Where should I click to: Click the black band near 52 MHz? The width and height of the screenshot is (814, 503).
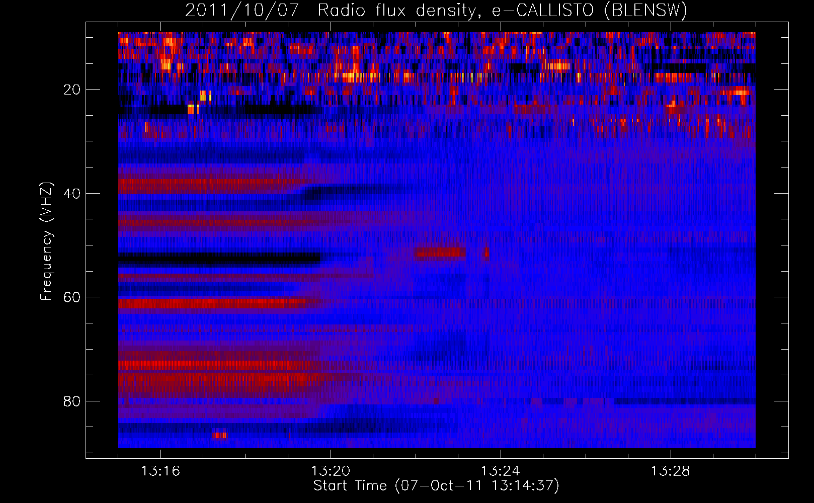(219, 259)
